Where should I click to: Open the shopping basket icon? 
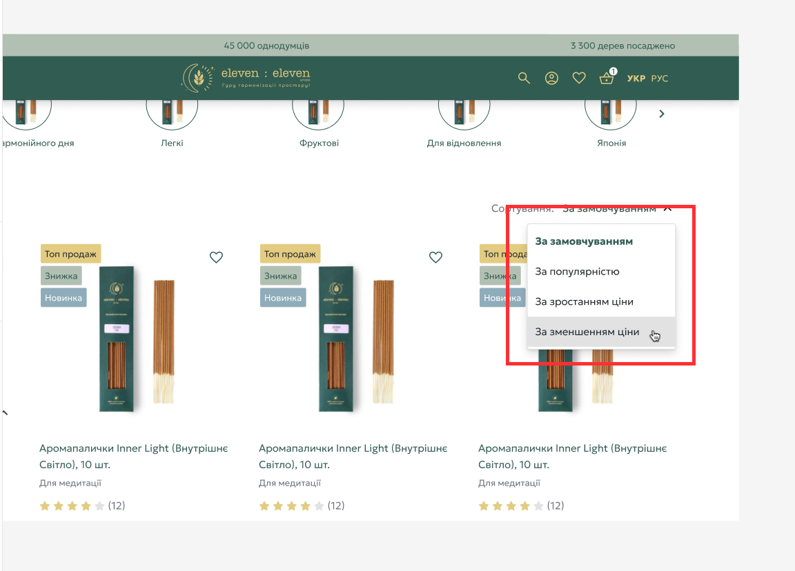click(607, 77)
